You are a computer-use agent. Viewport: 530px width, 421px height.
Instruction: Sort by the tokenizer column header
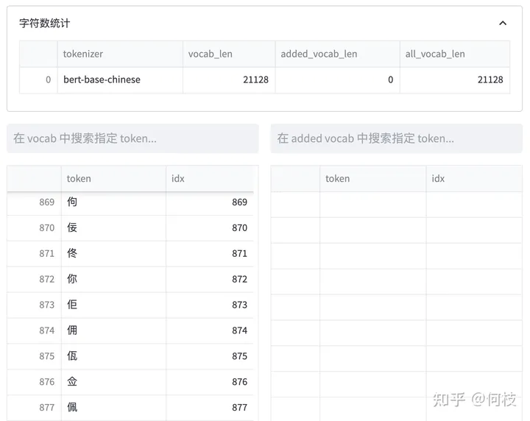pyautogui.click(x=120, y=54)
